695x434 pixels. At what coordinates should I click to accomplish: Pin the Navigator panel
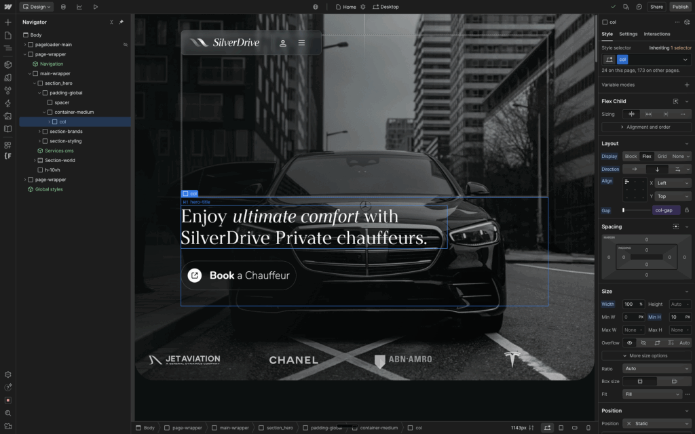coord(121,22)
